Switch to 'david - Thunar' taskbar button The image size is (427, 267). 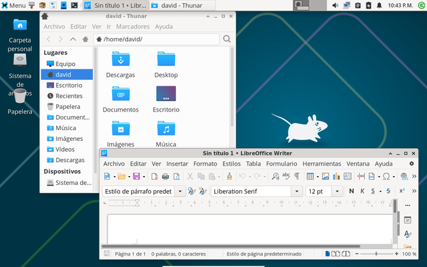click(x=182, y=5)
